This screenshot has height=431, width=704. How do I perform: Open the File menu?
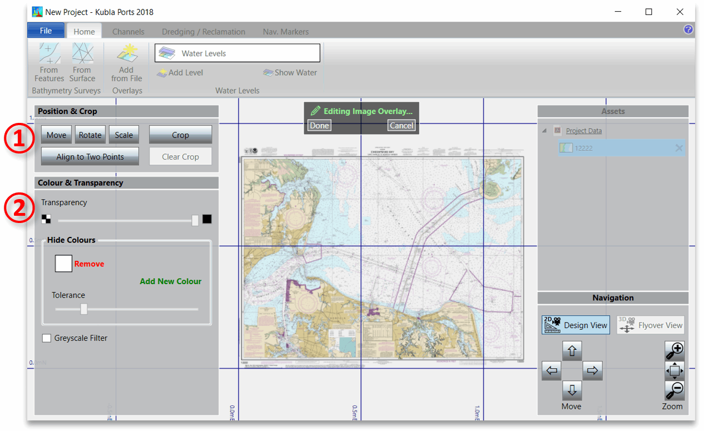tap(46, 31)
